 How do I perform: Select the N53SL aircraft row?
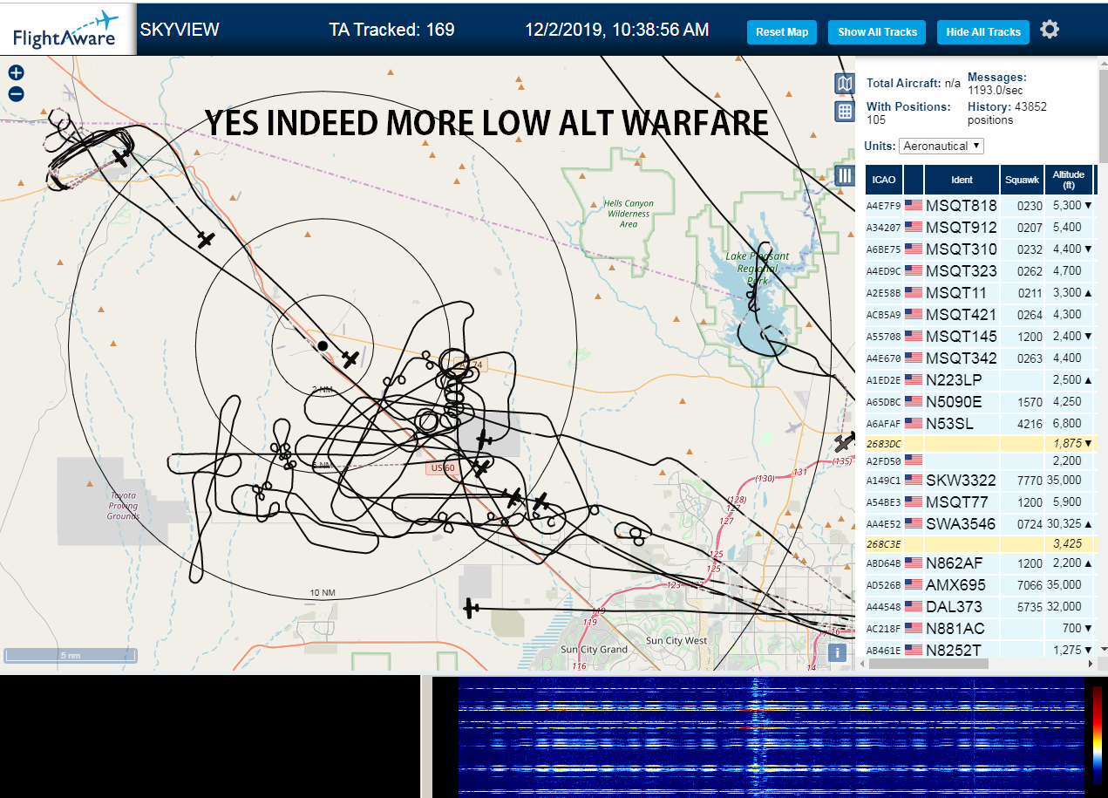coord(980,424)
